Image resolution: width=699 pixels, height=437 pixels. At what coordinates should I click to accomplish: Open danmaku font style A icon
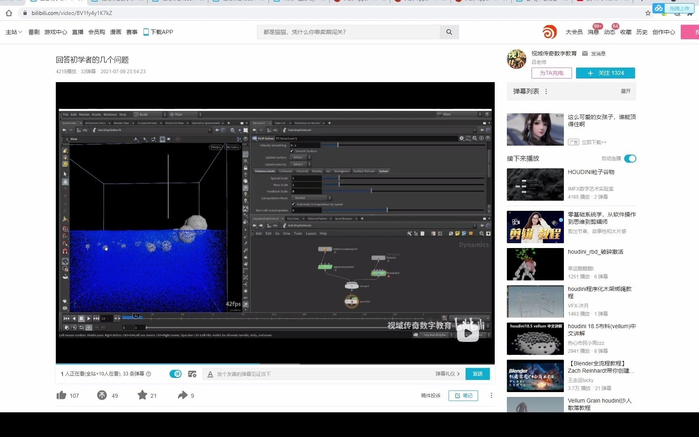coord(210,374)
